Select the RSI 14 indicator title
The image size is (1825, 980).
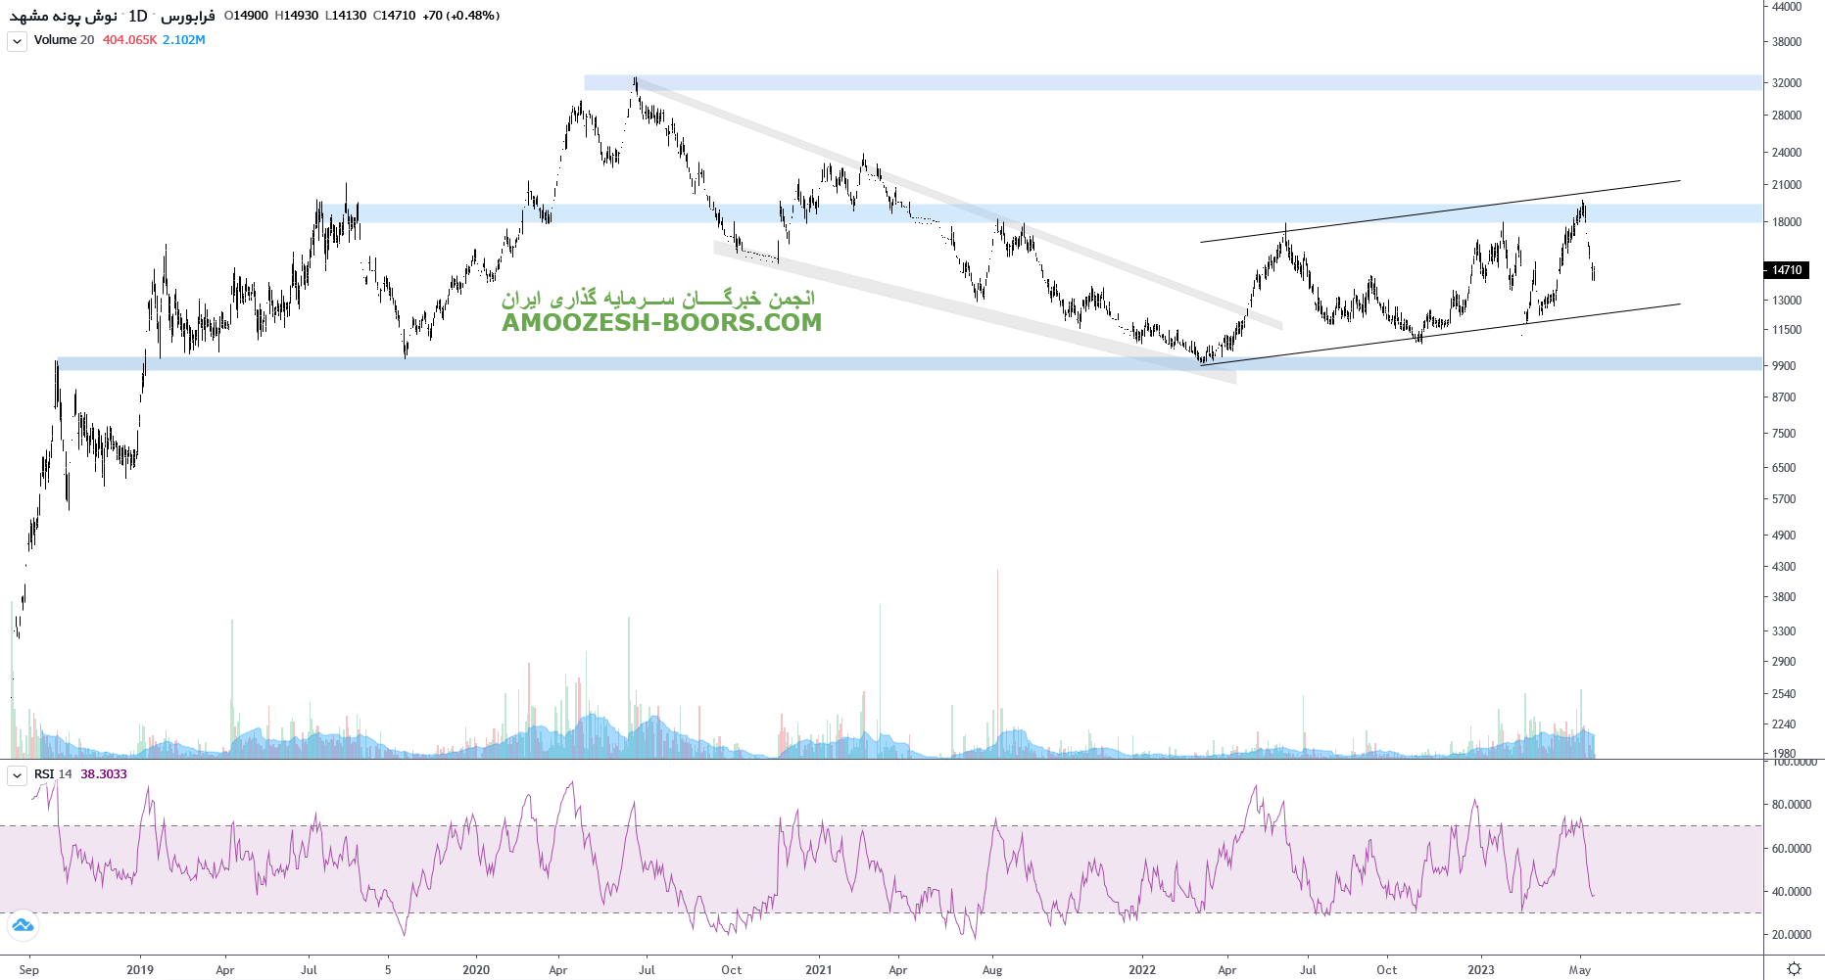point(53,774)
